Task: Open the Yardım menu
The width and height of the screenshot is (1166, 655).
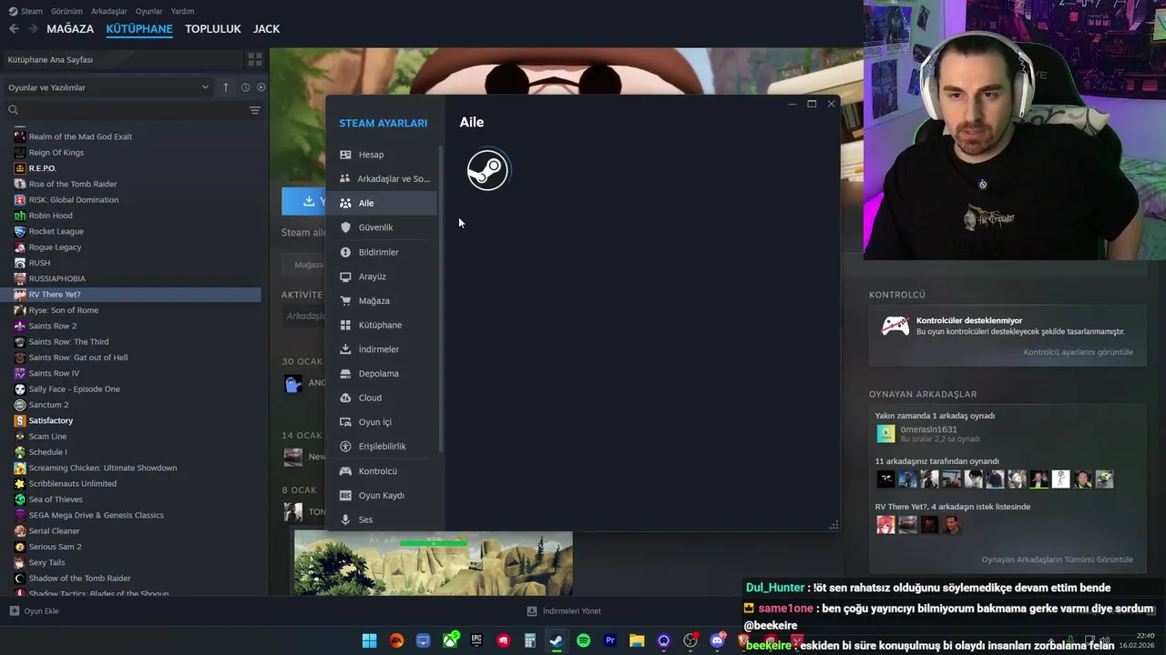Action: [x=182, y=11]
